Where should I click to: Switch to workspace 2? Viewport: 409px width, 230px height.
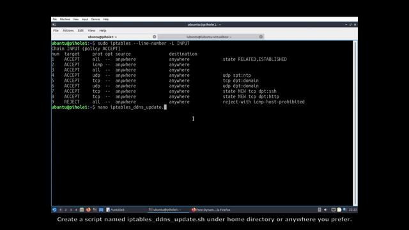pos(66,210)
